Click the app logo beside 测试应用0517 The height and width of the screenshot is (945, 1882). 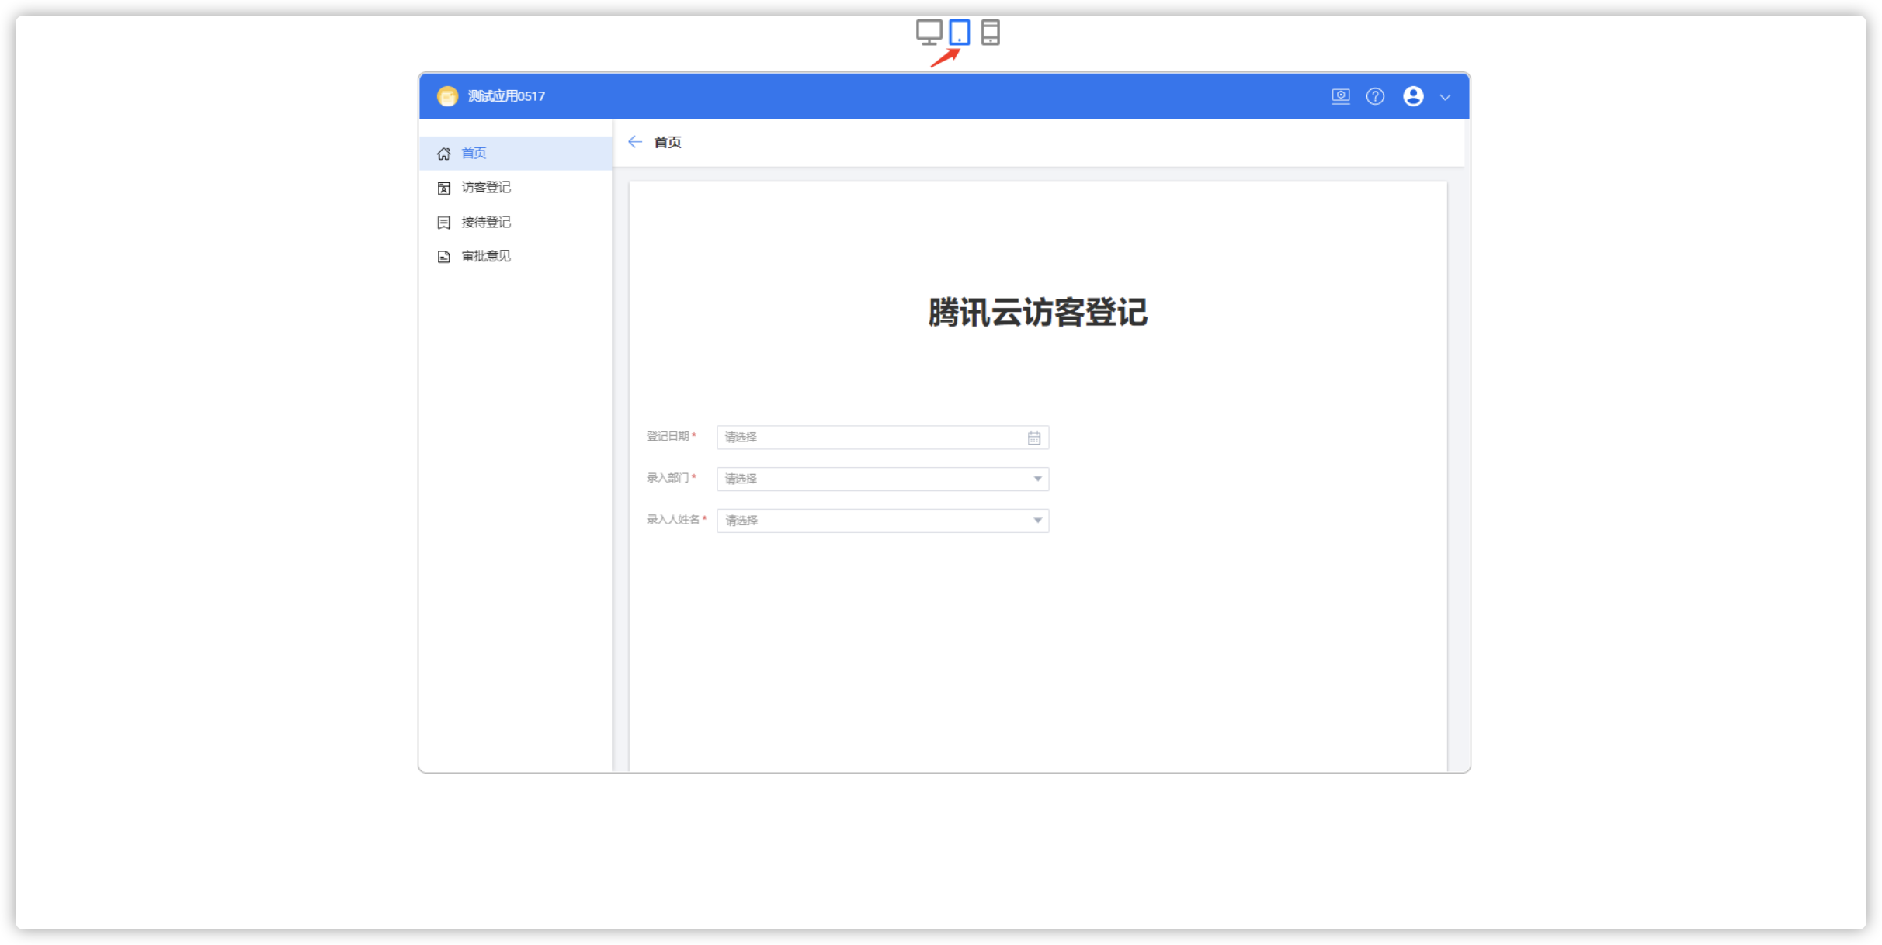pos(447,96)
